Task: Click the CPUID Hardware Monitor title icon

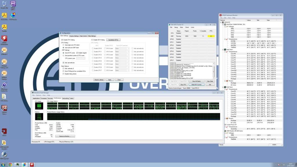Action: click(x=220, y=15)
